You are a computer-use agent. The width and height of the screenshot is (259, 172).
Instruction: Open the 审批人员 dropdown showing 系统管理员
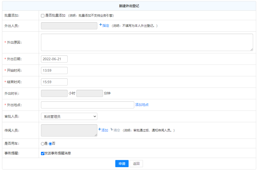(x=69, y=116)
